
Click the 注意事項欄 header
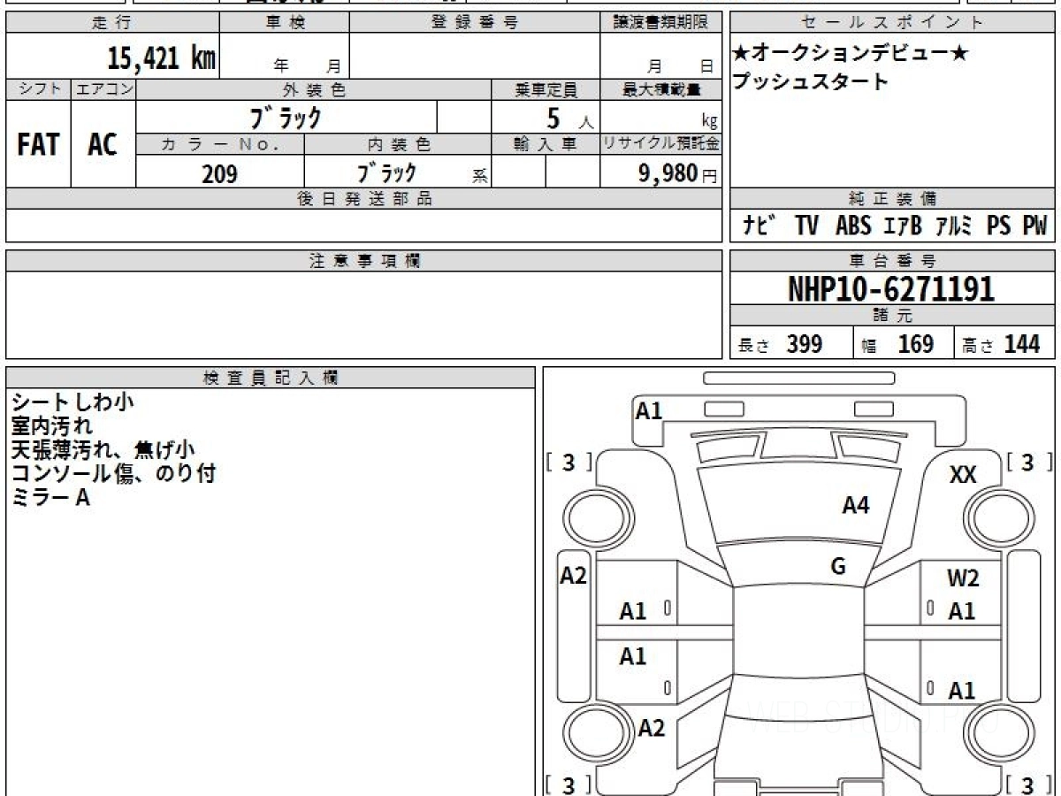[363, 261]
